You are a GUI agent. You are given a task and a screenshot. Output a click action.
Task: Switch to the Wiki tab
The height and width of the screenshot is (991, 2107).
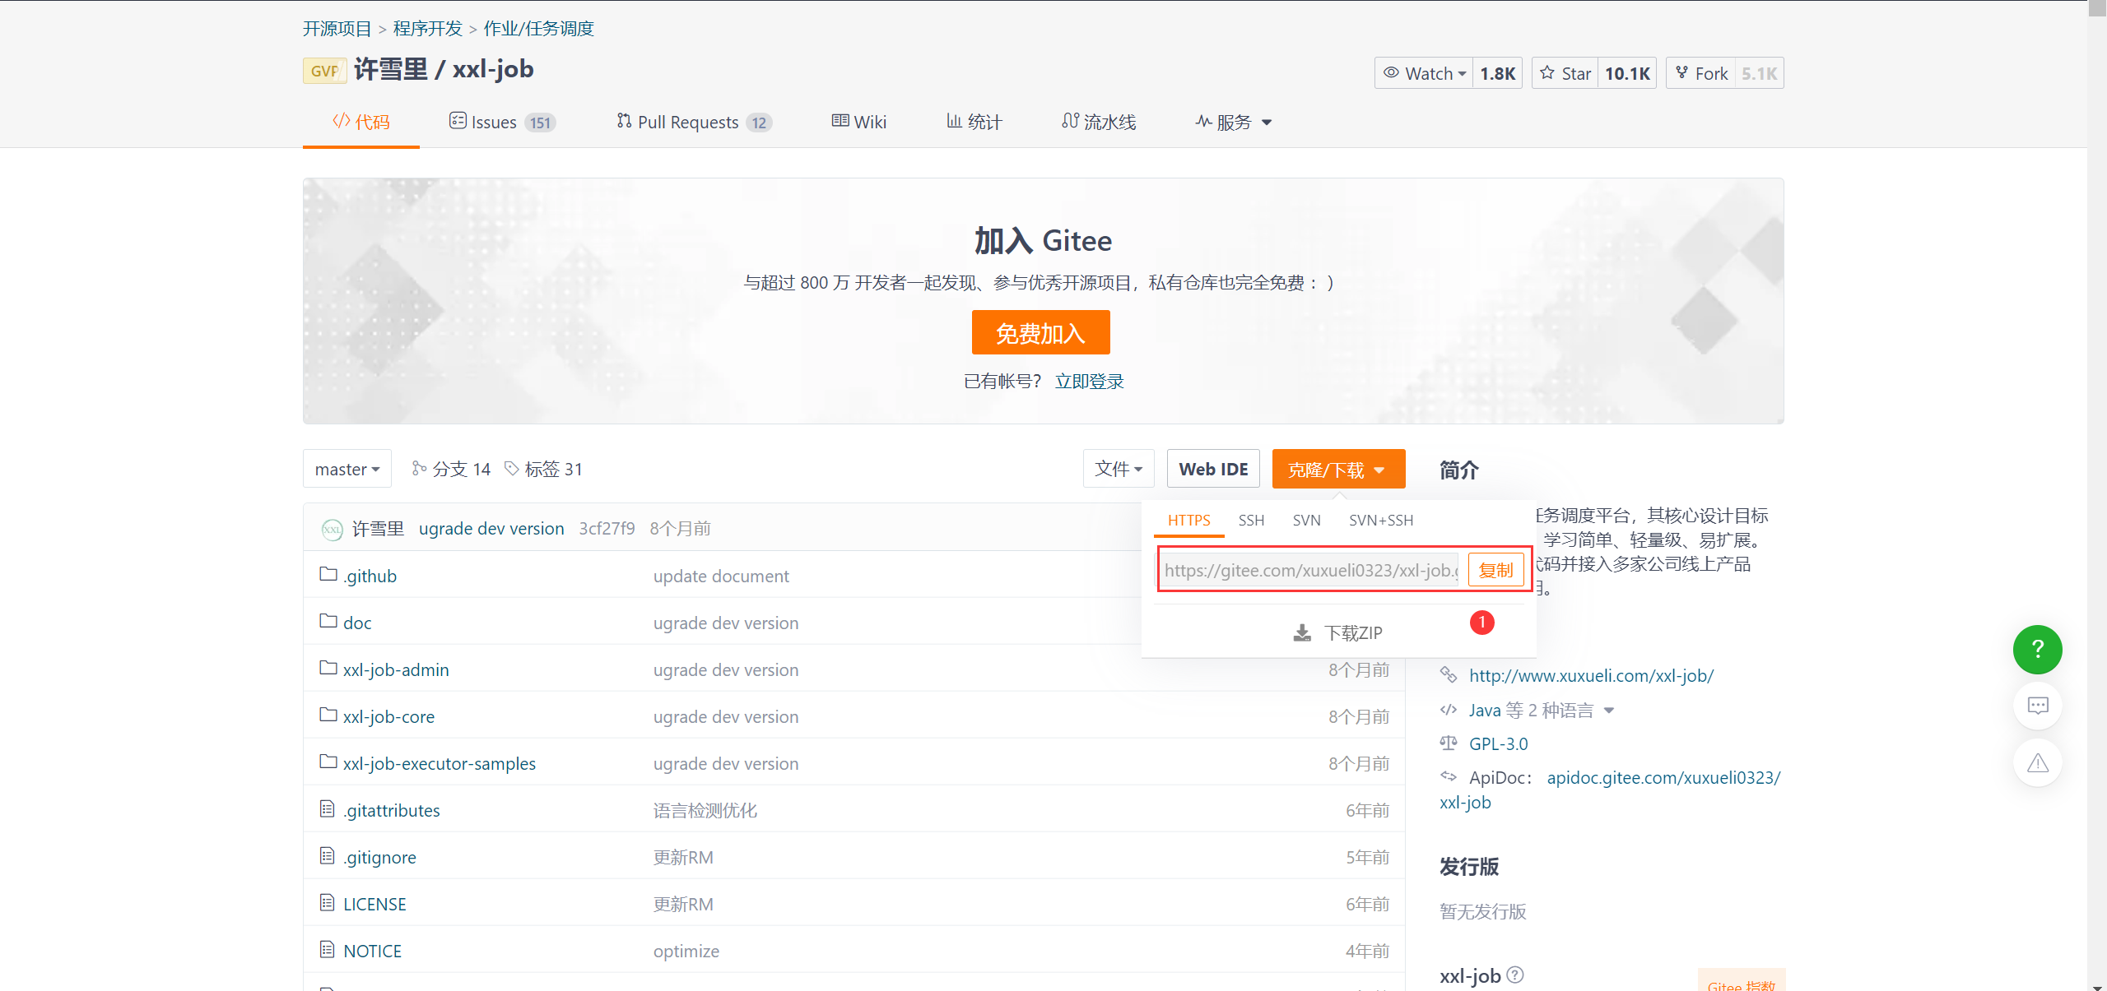(x=858, y=122)
